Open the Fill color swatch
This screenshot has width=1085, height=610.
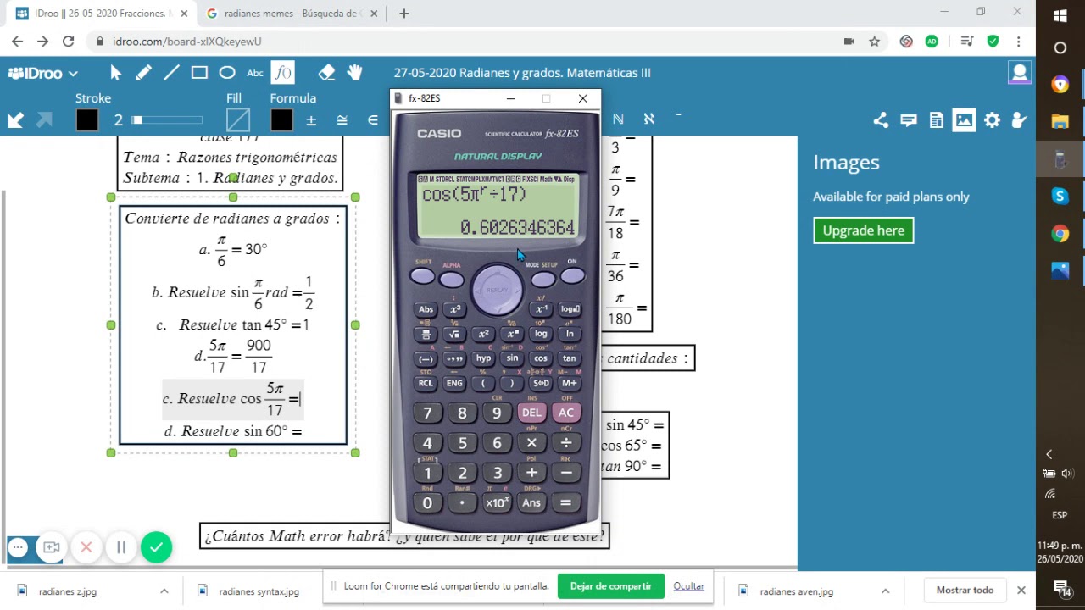click(x=238, y=120)
